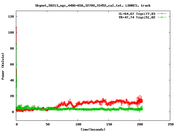Select the XL-64.67 Tsys:77.83 legend label
176x132 pixels.
(137, 14)
